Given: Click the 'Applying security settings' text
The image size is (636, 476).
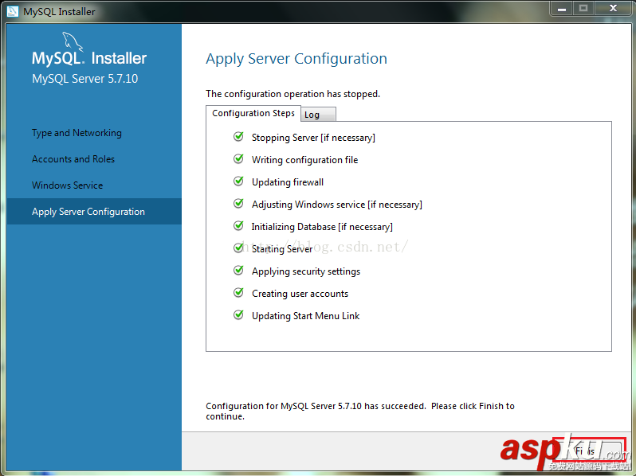Looking at the screenshot, I should (306, 271).
